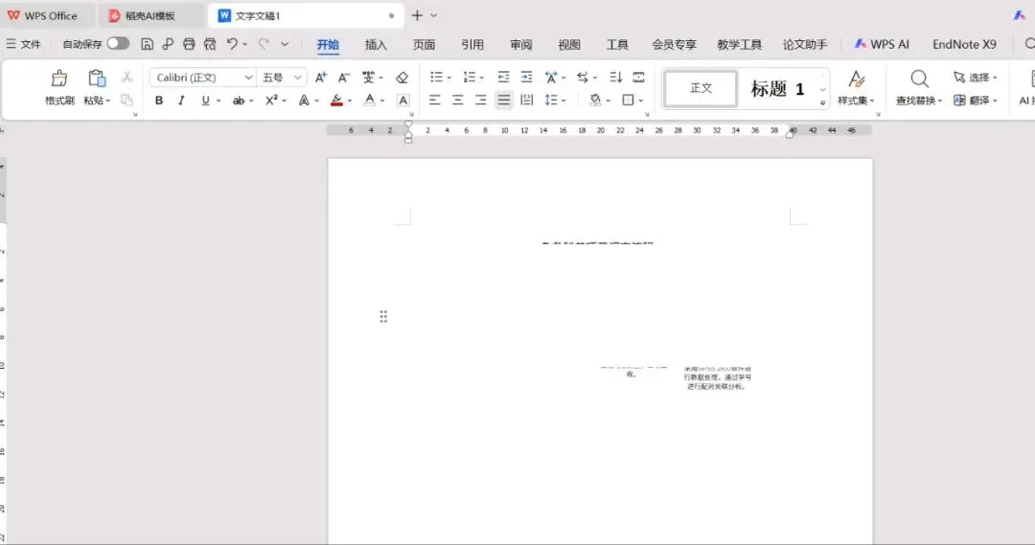Click the Copy icon below scissors
This screenshot has height=545, width=1035.
[126, 100]
